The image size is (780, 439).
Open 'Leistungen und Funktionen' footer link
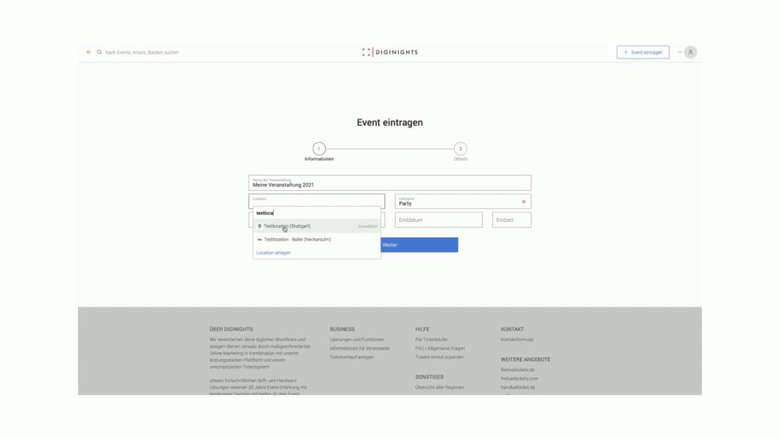[357, 340]
